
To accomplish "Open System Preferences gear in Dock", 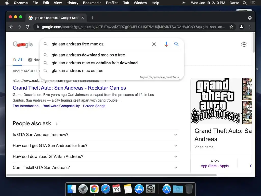I will point(150,189).
